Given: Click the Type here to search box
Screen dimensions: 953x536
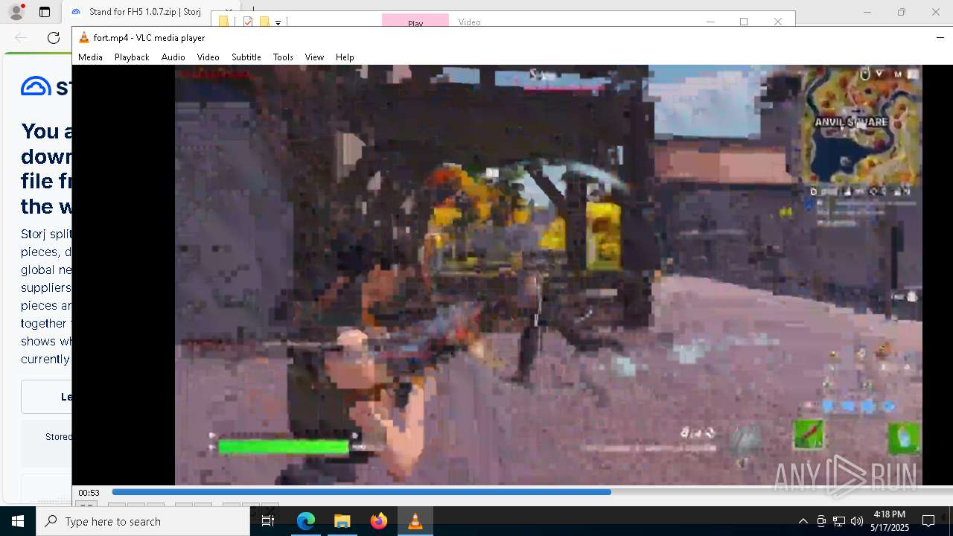Looking at the screenshot, I should click(x=143, y=521).
